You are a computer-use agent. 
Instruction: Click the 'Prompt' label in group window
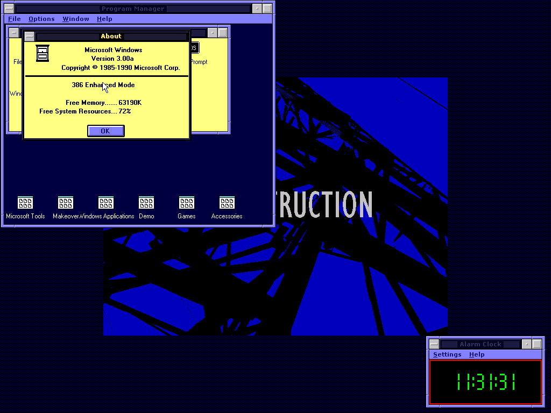[199, 62]
